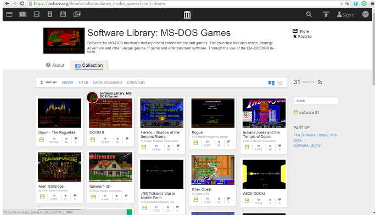Sort results by Title
The image size is (375, 215).
coord(83,83)
